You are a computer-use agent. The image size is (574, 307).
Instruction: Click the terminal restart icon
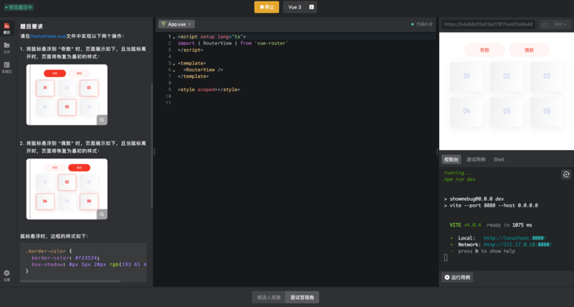[565, 174]
